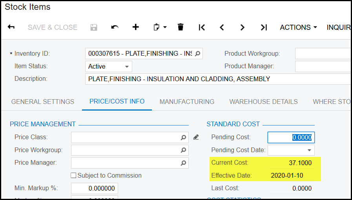Click the Pending Cost input field

[x=291, y=137]
